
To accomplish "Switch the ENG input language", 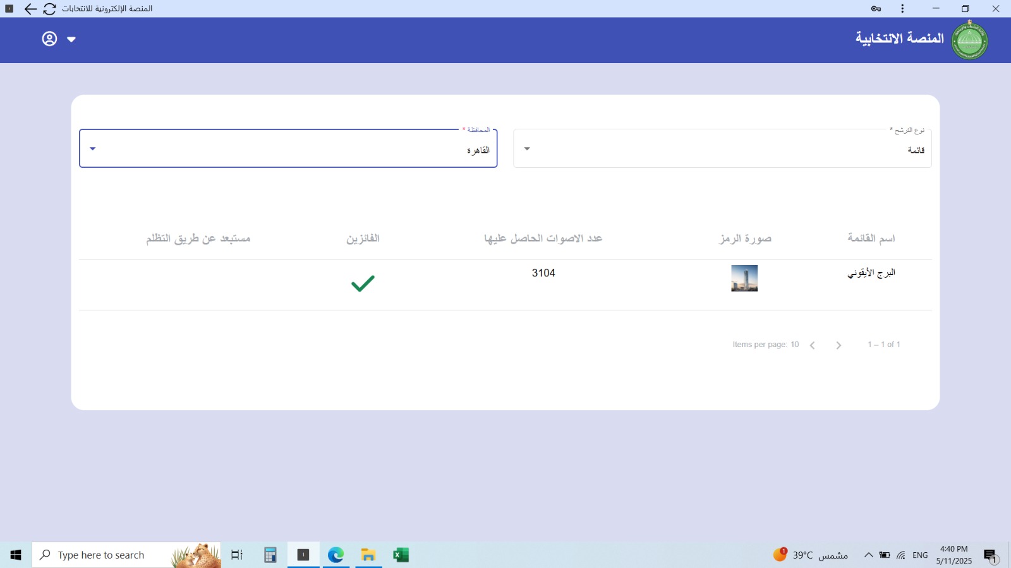I will tap(920, 555).
